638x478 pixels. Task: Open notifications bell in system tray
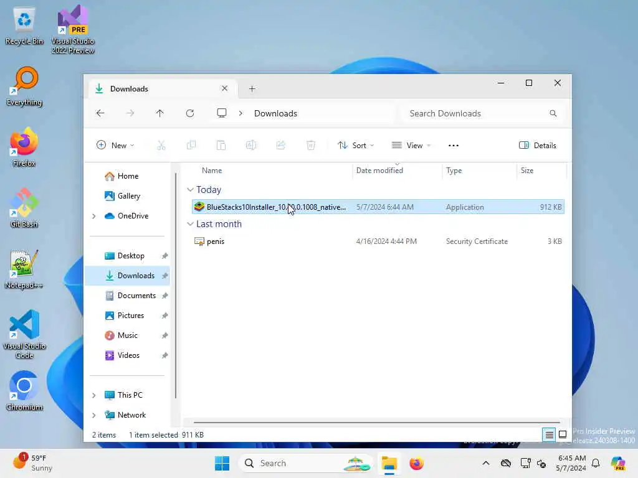pyautogui.click(x=596, y=463)
